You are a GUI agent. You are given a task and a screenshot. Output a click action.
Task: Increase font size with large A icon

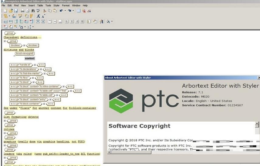(x=38, y=16)
